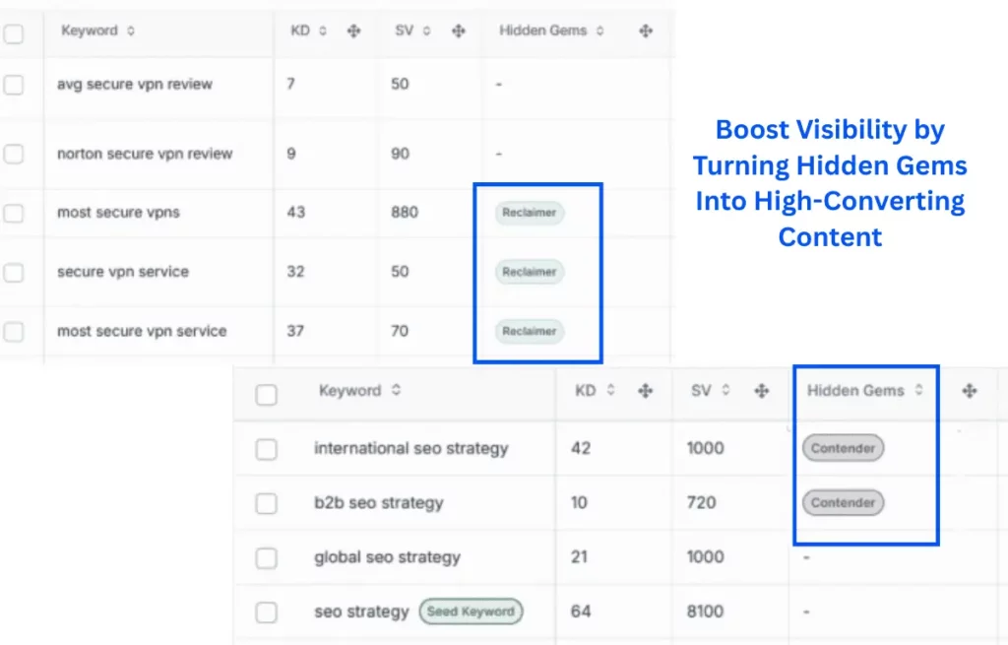Check the box for avg secure vpn review

tap(14, 85)
